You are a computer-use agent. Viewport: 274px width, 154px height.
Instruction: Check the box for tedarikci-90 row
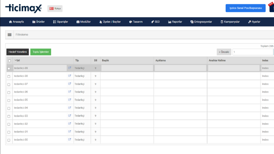[9, 140]
